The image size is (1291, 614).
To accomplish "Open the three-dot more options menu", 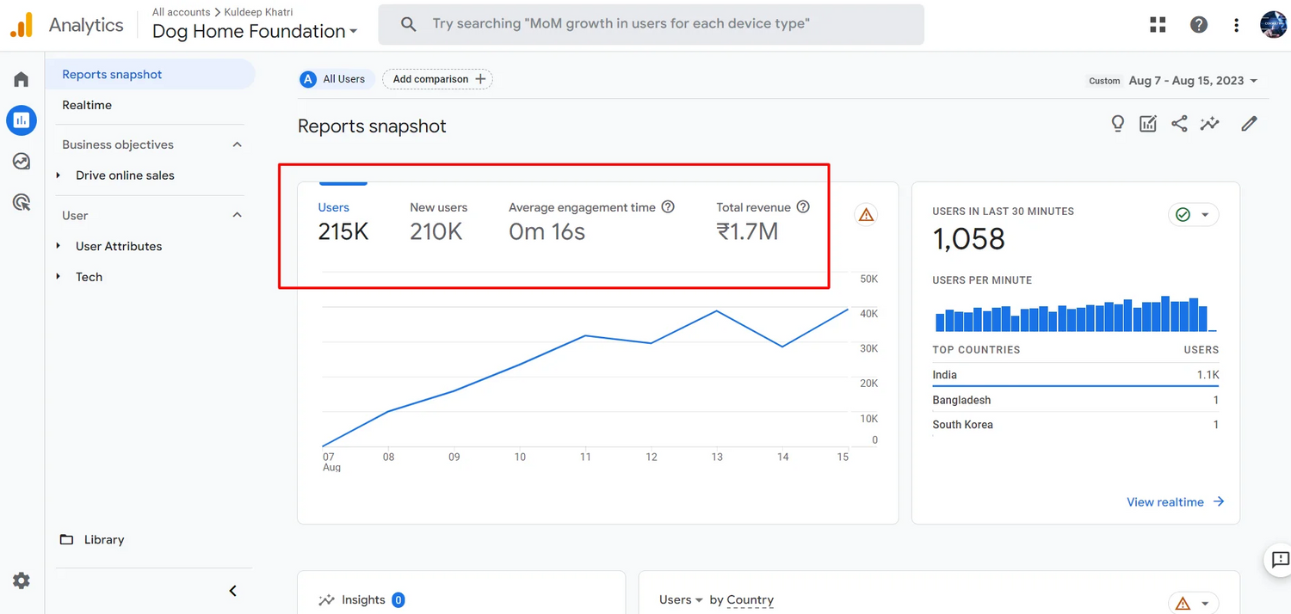I will [1237, 25].
